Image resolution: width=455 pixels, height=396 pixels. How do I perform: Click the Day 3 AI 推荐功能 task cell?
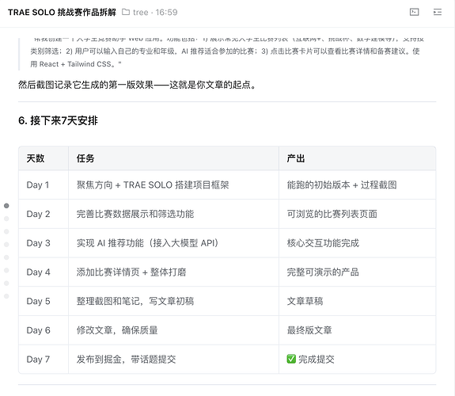pyautogui.click(x=147, y=243)
